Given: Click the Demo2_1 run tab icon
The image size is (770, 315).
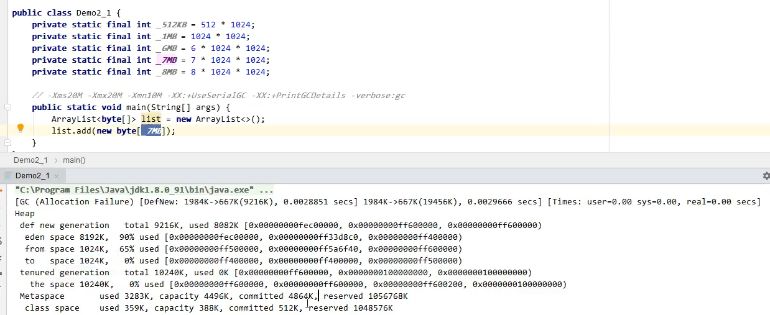Looking at the screenshot, I should tap(8, 176).
